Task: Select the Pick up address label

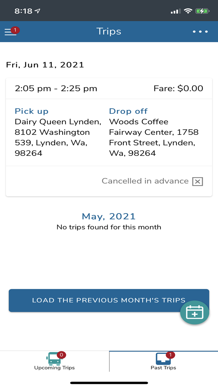Action: pos(31,111)
